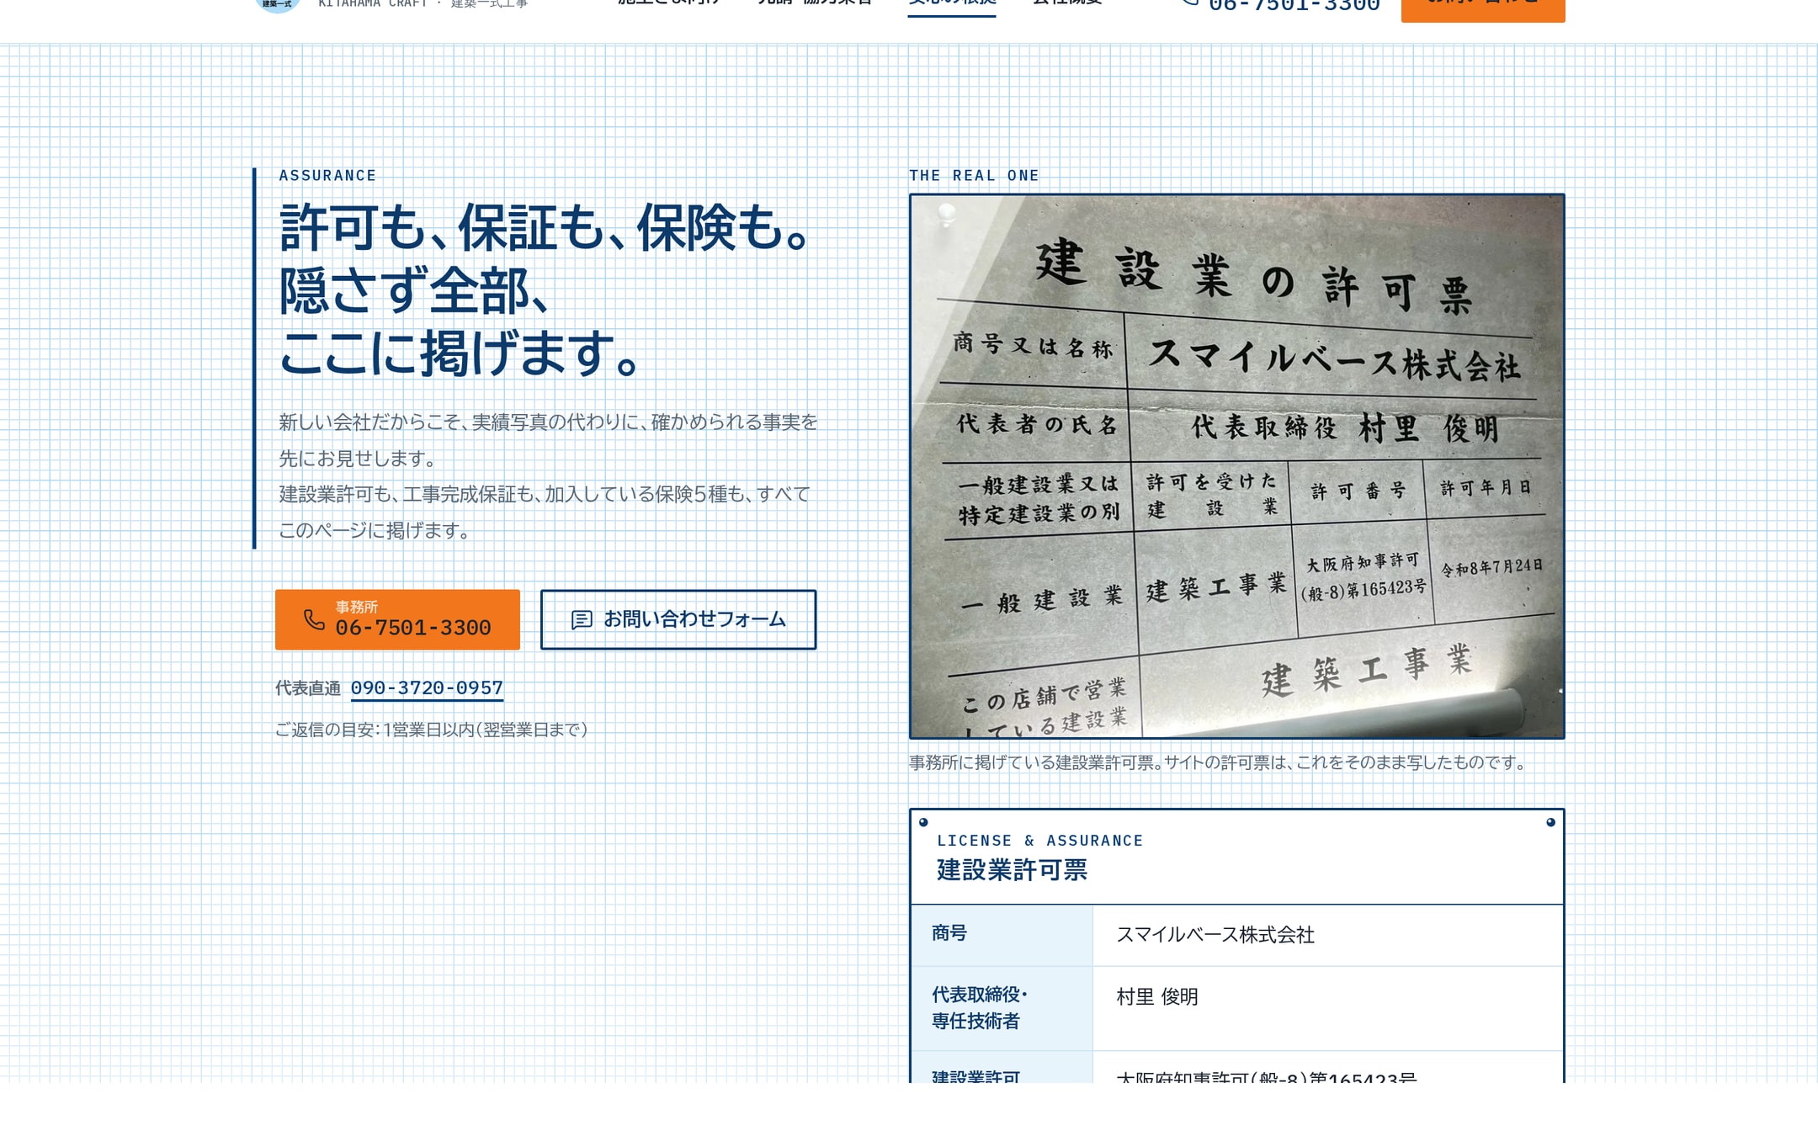Click the 村里 俊明 table cell

click(1328, 1008)
